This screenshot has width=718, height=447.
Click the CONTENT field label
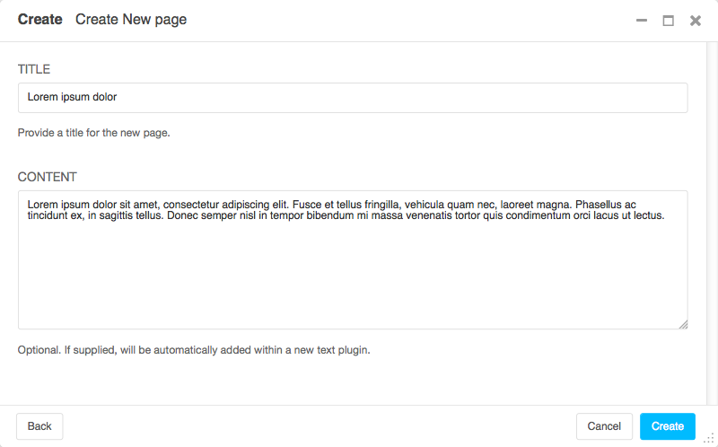[48, 177]
